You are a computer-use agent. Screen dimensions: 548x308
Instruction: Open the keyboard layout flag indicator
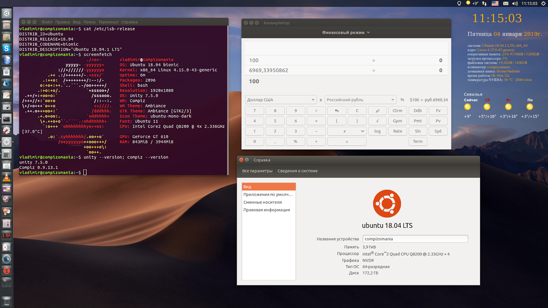[x=495, y=3]
